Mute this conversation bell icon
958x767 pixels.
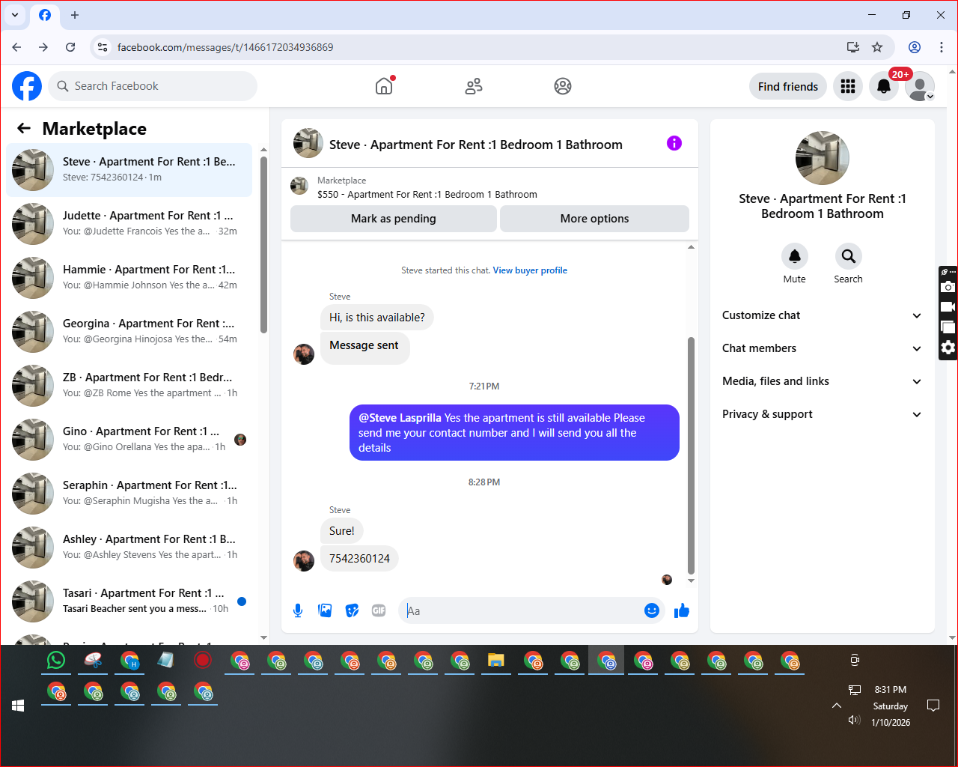795,256
